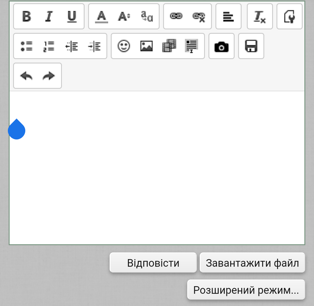The width and height of the screenshot is (314, 306).
Task: Open the smiley emoticon picker
Action: click(124, 46)
